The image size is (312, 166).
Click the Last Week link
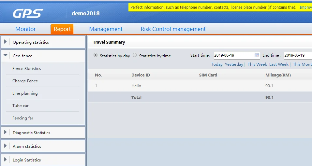(x=279, y=64)
